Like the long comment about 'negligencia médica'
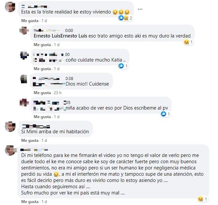218x205 pixels. point(30,202)
